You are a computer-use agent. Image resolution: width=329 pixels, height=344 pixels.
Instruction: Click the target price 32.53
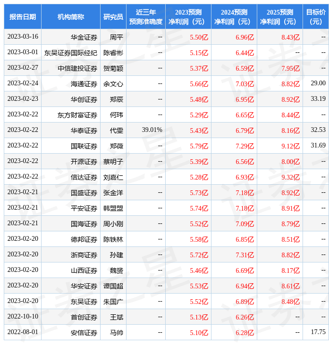tap(318, 130)
